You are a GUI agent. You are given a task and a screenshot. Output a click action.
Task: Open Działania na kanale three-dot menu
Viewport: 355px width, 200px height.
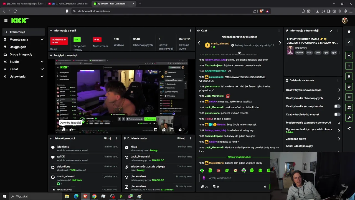[x=338, y=80]
